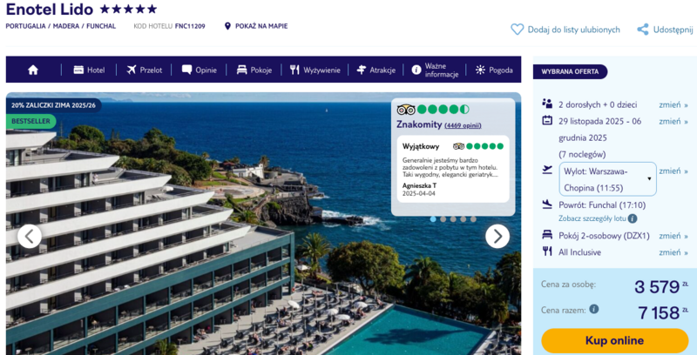Click the heart icon for favorites

coord(518,29)
